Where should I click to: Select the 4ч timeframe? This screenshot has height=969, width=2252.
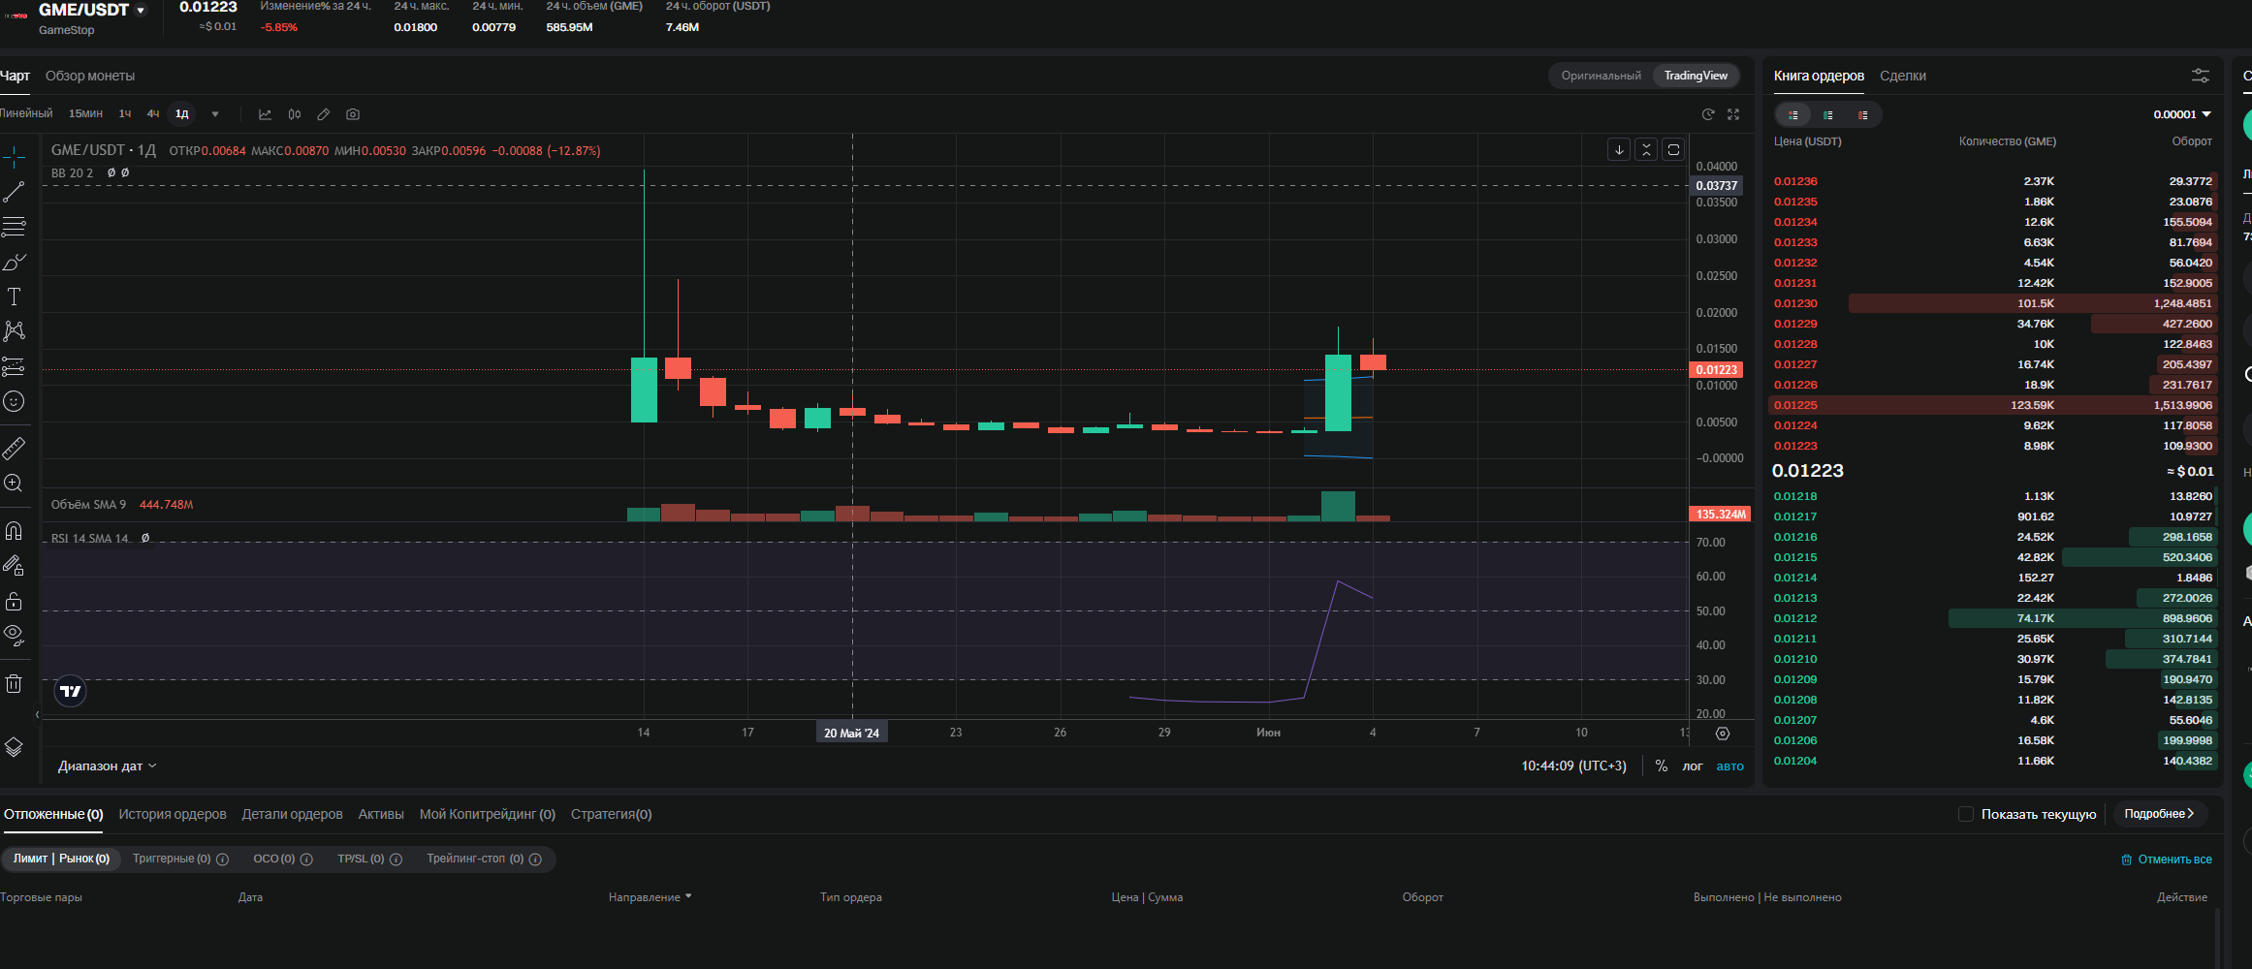153,114
